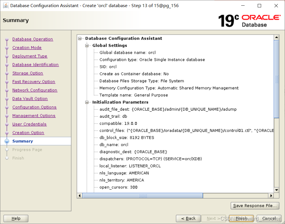Viewport: 285px width, 224px height.
Task: Select the current Summary step
Action: [22, 141]
